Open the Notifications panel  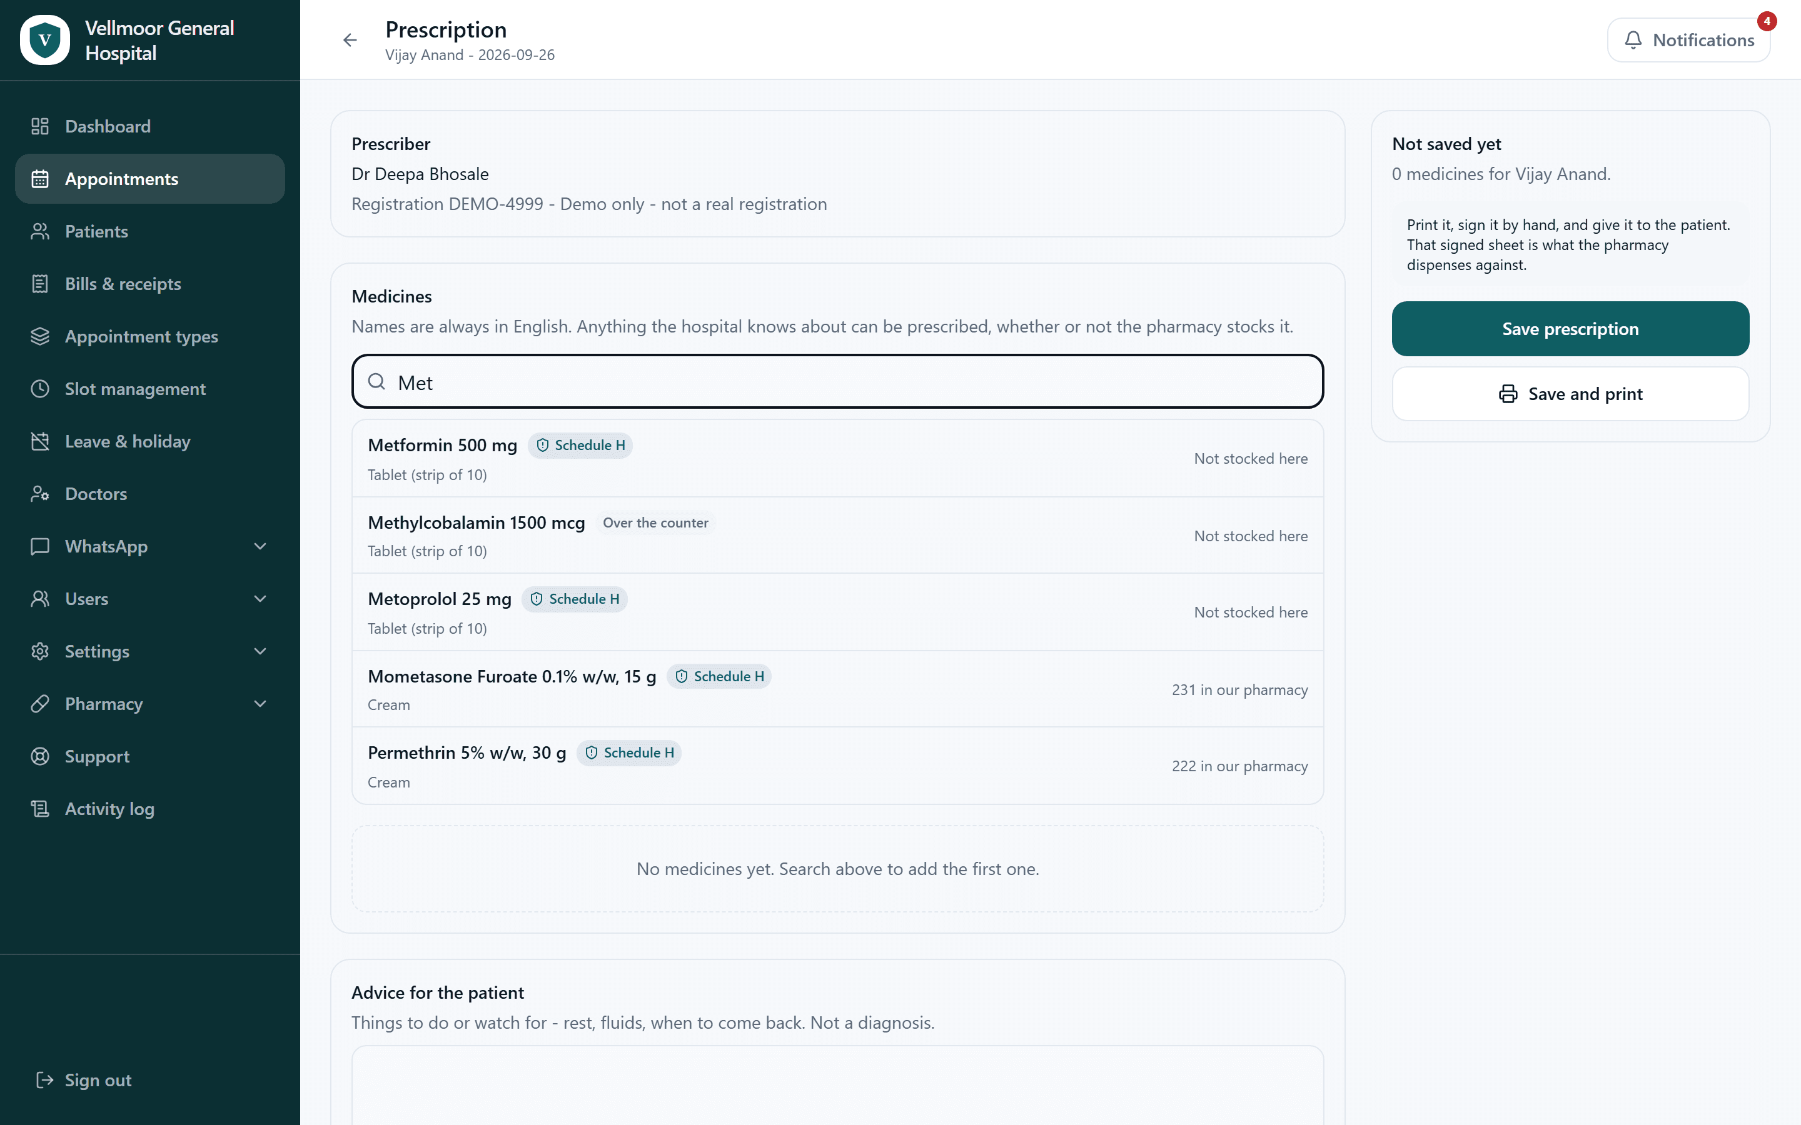1688,40
